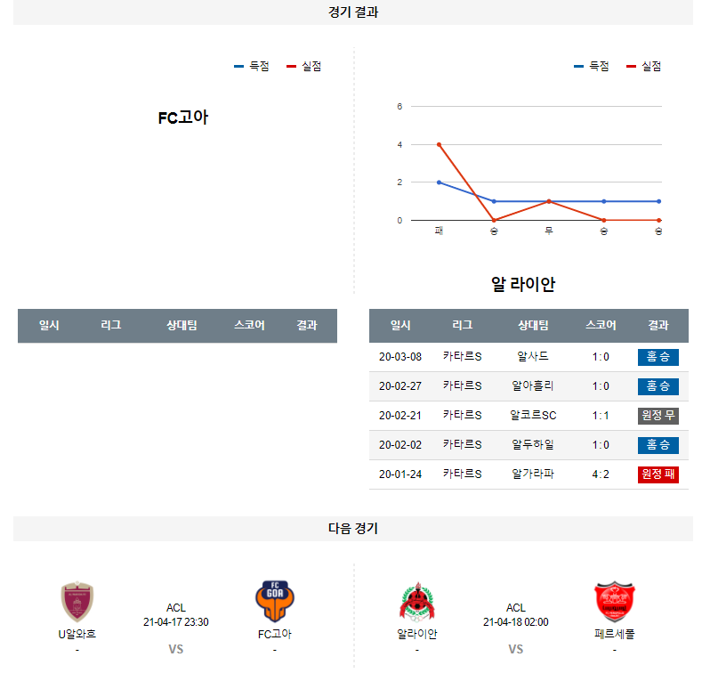The height and width of the screenshot is (673, 702).
Task: Click the 알 라이안 team title under the chart
Action: click(522, 285)
